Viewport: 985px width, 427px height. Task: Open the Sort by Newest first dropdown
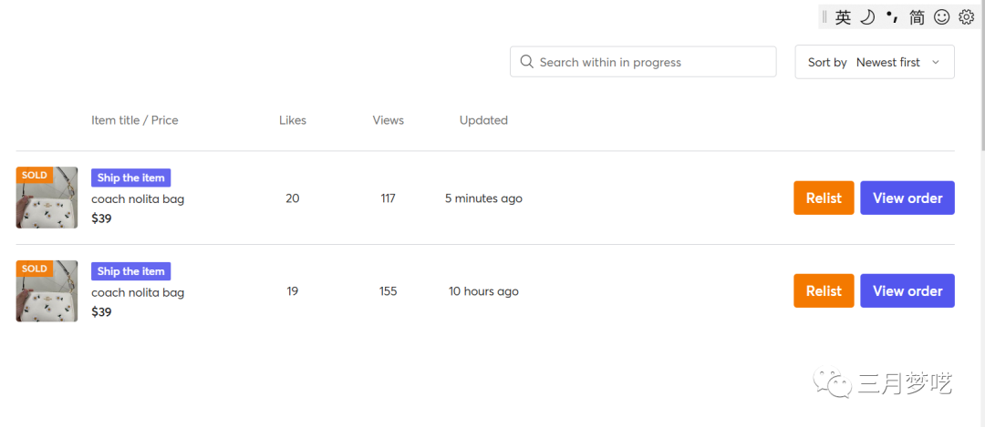click(874, 62)
